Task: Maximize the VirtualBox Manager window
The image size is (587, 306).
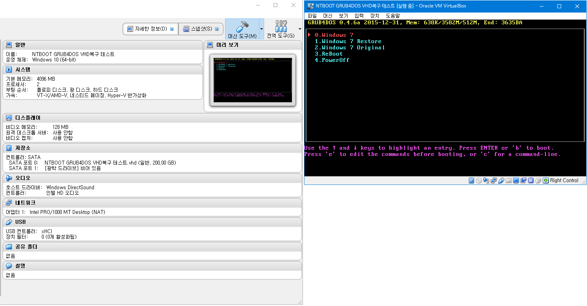Action: coord(275,5)
